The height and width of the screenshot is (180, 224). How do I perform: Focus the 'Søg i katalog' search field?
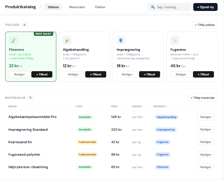pyautogui.click(x=172, y=7)
